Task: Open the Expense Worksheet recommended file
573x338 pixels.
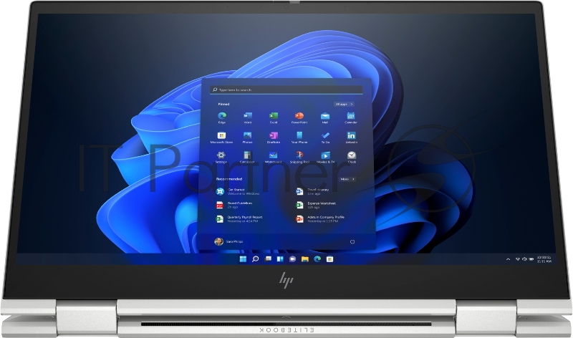Action: pyautogui.click(x=322, y=204)
